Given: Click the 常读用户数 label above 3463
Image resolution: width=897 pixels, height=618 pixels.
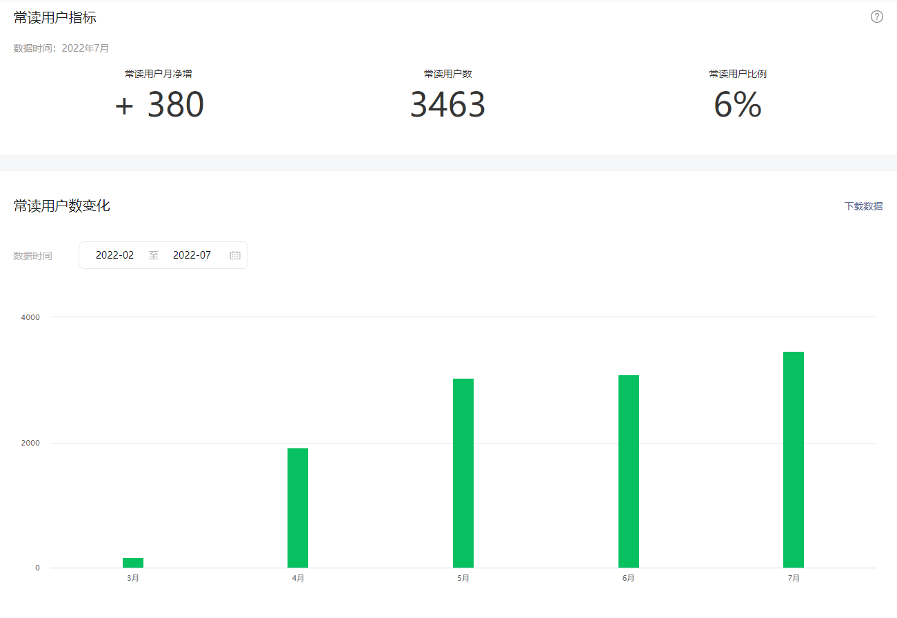Looking at the screenshot, I should pos(448,74).
